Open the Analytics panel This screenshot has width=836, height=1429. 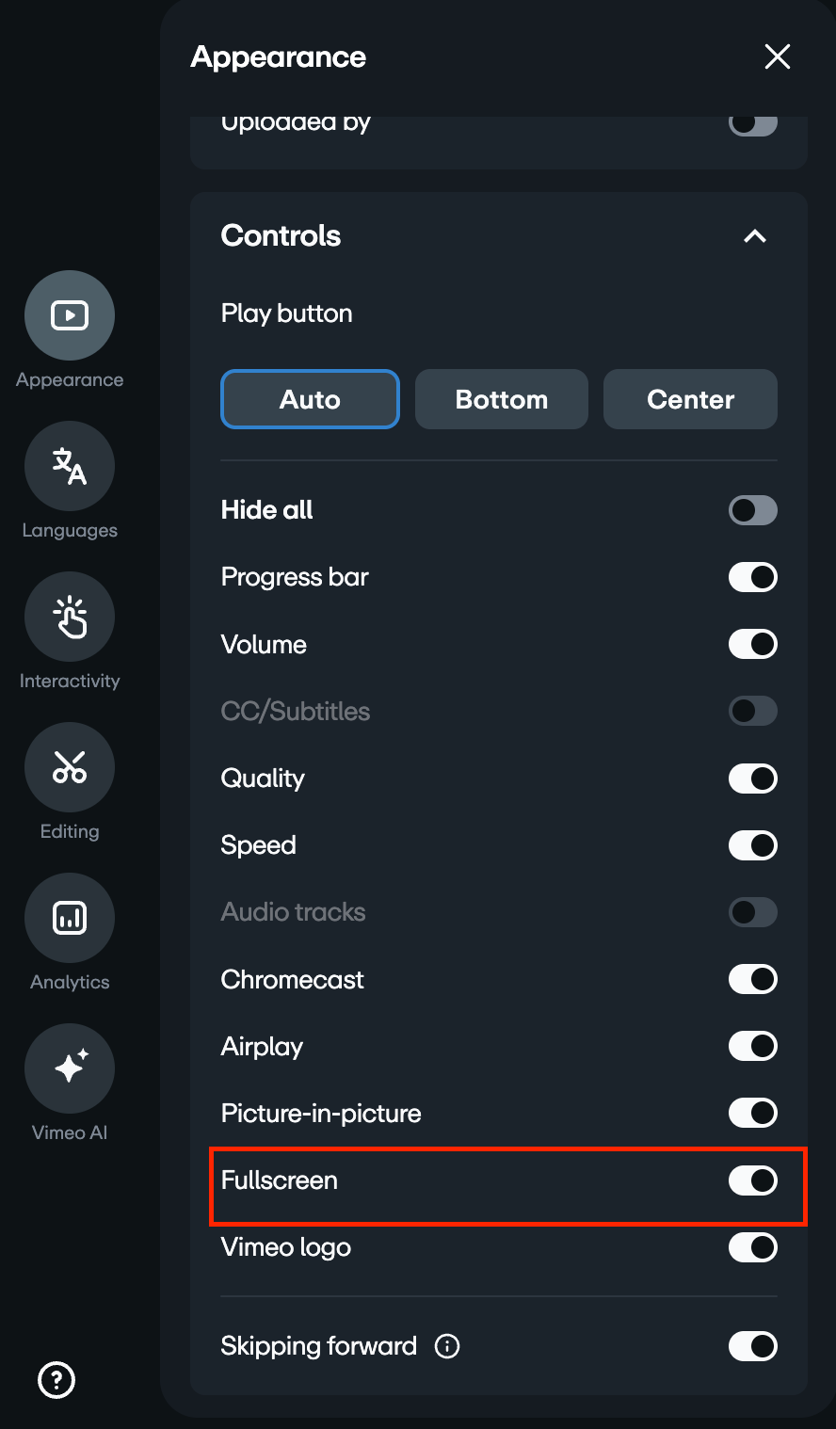[x=69, y=917]
